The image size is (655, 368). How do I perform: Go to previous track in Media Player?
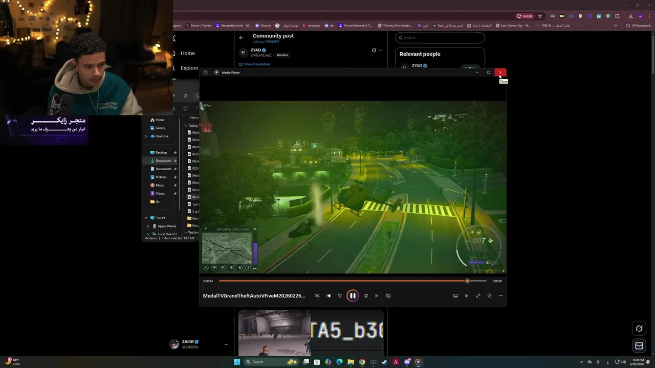[x=329, y=295]
